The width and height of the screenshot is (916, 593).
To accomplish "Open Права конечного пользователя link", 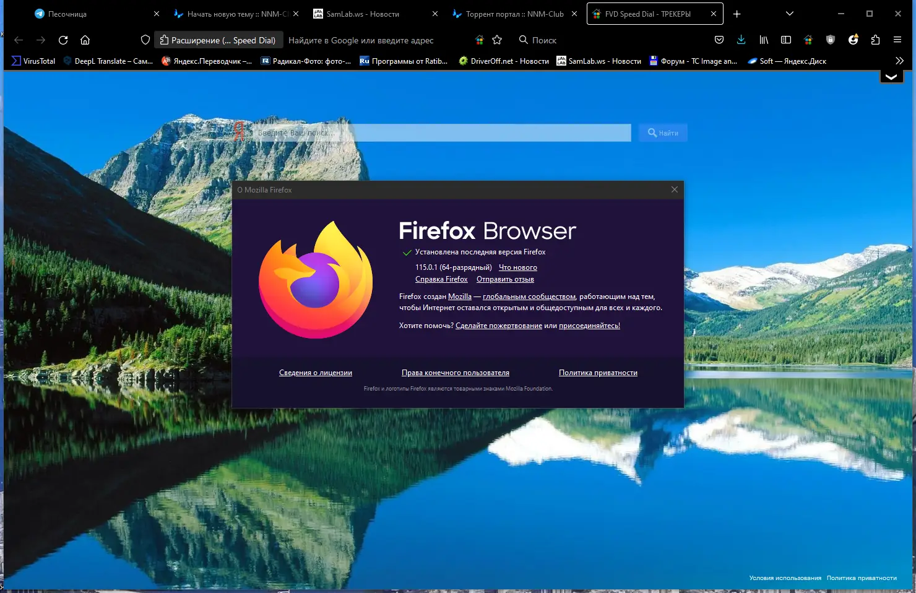I will click(x=456, y=373).
